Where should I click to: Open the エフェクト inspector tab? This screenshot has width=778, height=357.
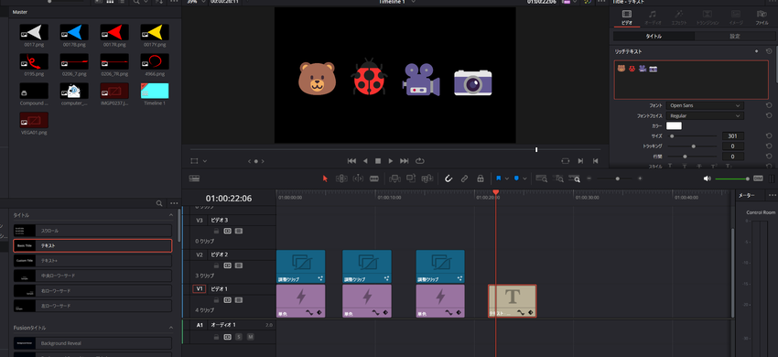point(680,17)
